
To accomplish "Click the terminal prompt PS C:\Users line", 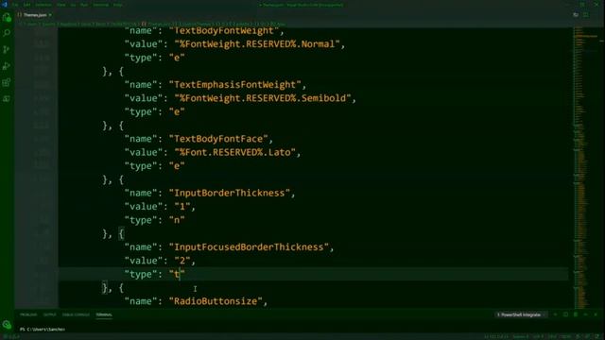I will (43, 330).
